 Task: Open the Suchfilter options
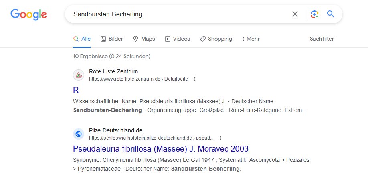click(321, 39)
